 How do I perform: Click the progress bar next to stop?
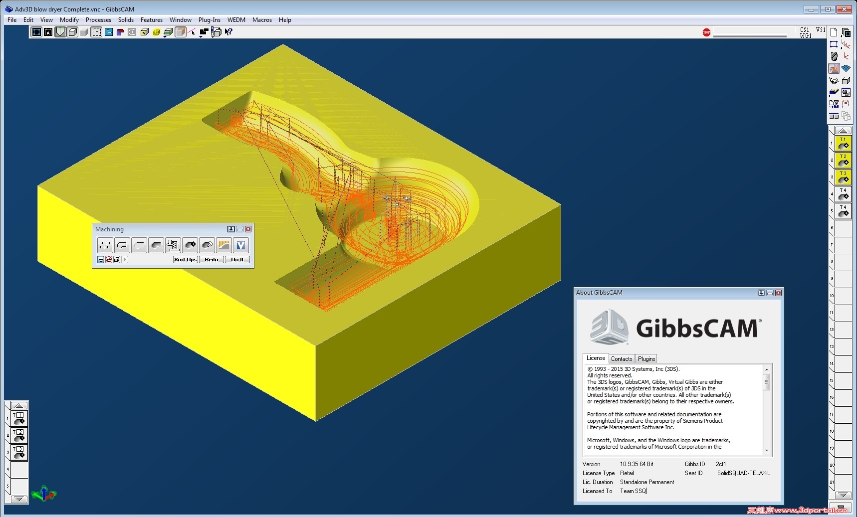click(750, 33)
